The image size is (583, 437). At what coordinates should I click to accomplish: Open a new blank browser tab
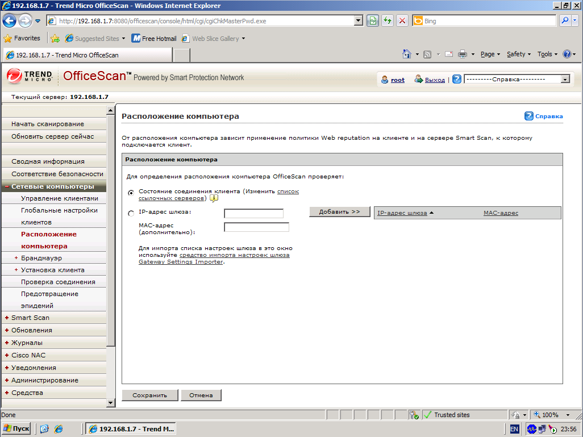click(182, 55)
